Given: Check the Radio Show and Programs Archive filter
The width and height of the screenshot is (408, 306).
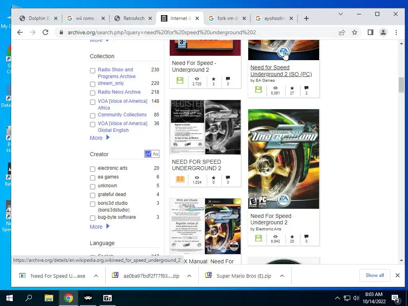Looking at the screenshot, I should pyautogui.click(x=92, y=71).
